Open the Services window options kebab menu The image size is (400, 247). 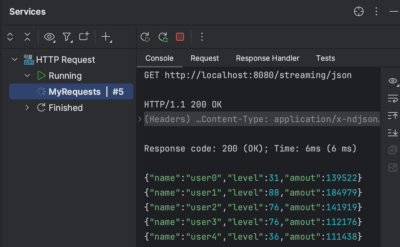[376, 11]
